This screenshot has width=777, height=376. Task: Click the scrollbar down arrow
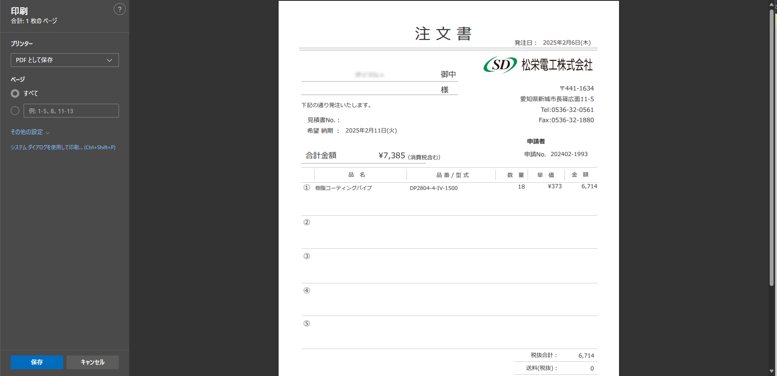click(x=771, y=371)
